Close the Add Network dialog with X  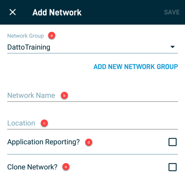[13, 12]
